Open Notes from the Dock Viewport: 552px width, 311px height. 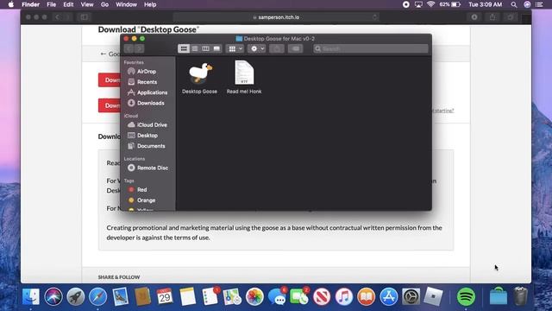(187, 296)
